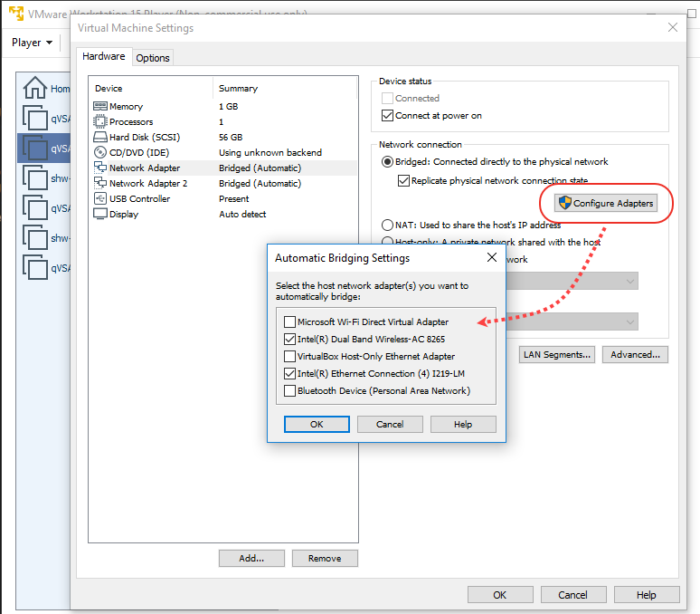Click the 'Auto detect' summary value
700x614 pixels.
click(242, 215)
